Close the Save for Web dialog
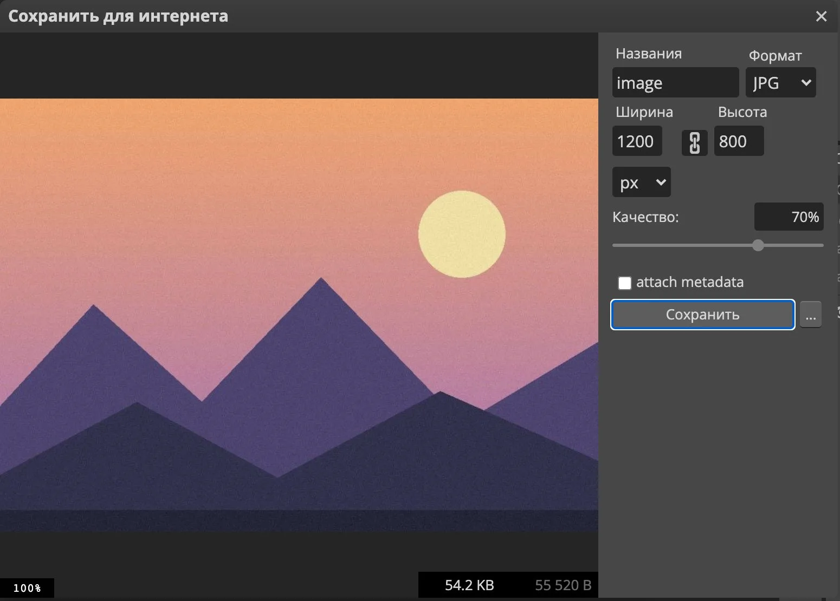Image resolution: width=840 pixels, height=601 pixels. 821,16
